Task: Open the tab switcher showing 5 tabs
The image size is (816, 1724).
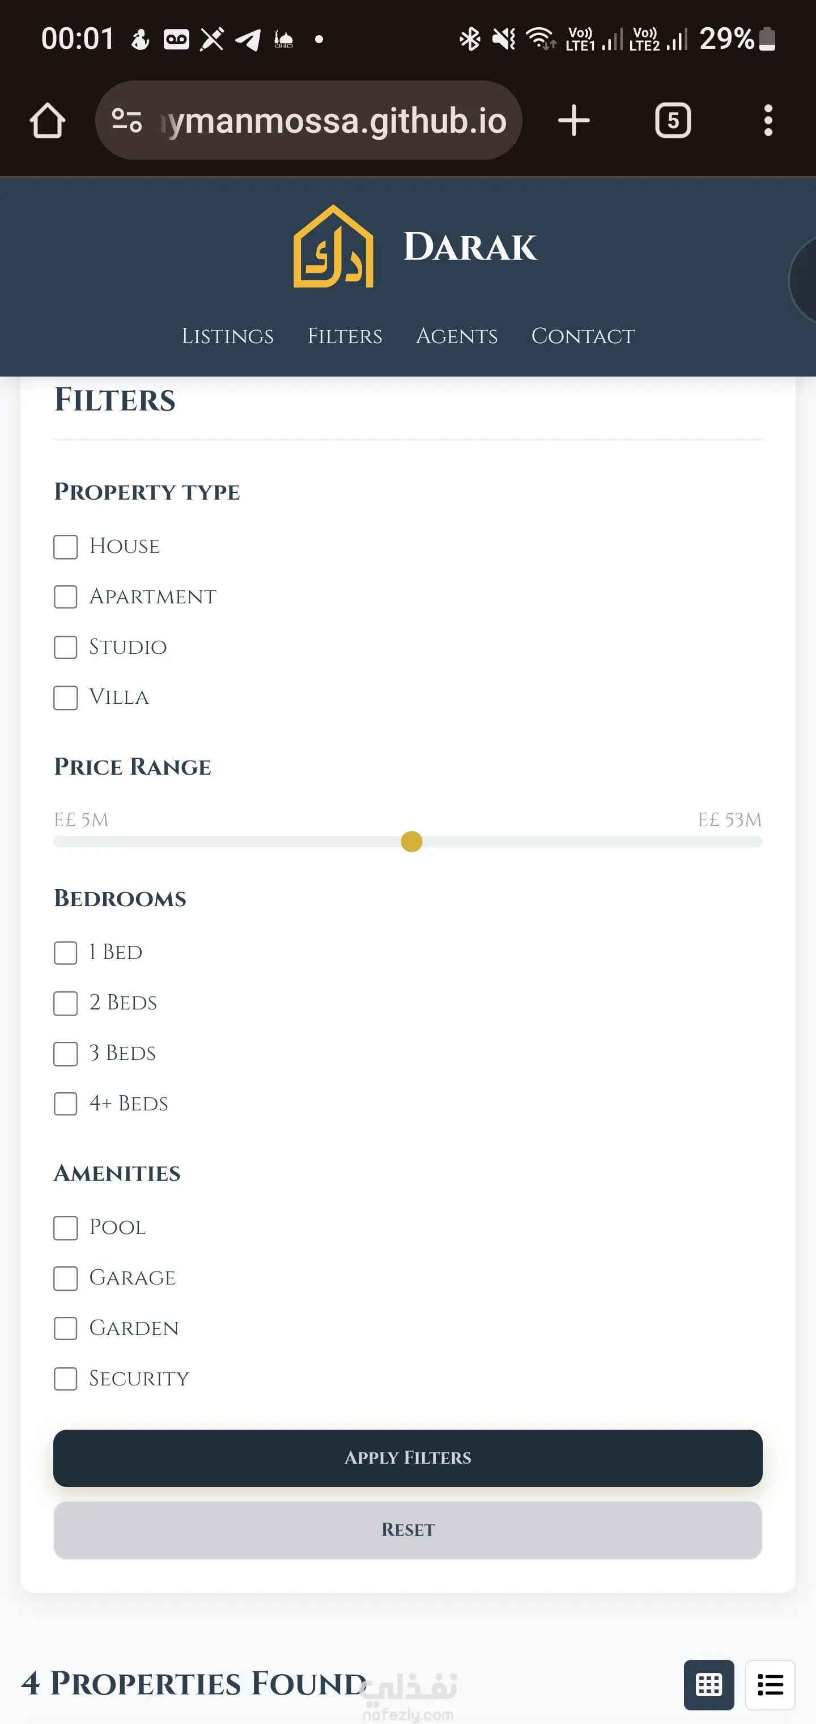Action: pyautogui.click(x=672, y=121)
